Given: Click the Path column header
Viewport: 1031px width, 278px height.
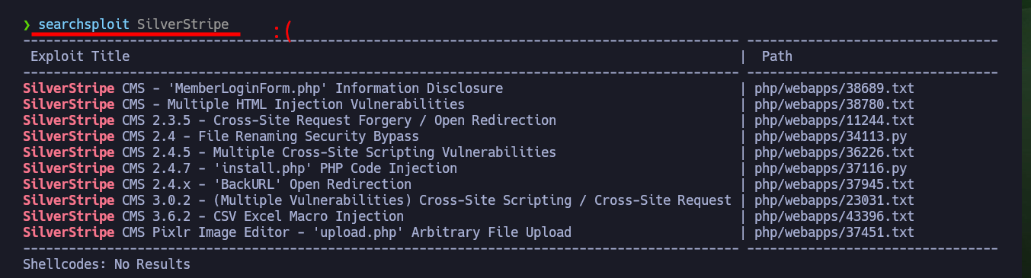Looking at the screenshot, I should 777,56.
